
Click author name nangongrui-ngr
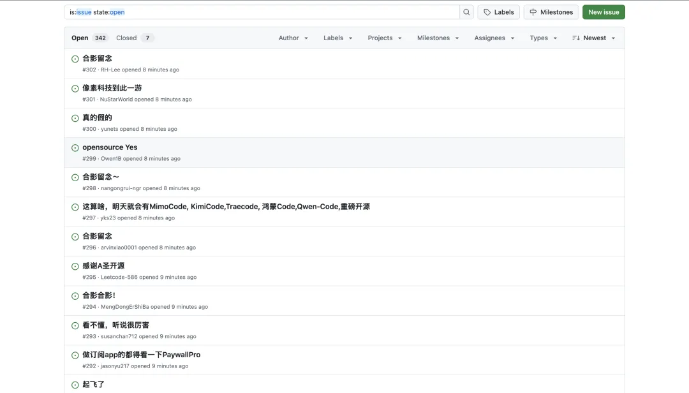(121, 188)
